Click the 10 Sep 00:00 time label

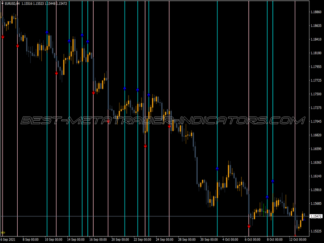click(54, 239)
